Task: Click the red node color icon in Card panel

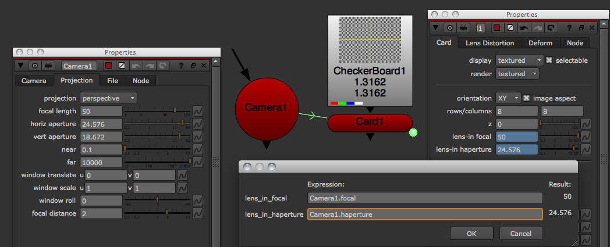Action: pyautogui.click(x=496, y=27)
